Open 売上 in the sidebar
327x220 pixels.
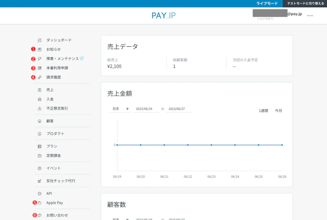[x=50, y=90]
